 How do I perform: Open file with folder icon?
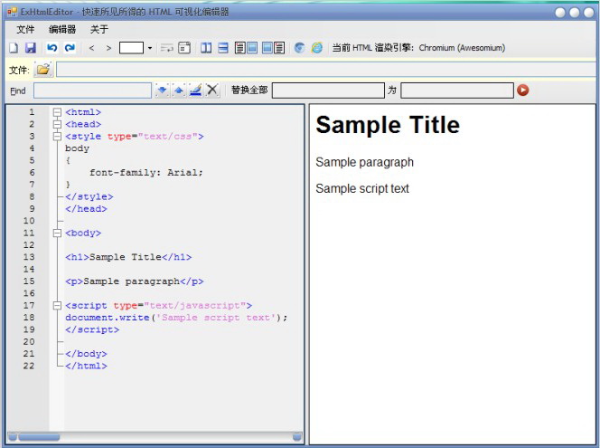pos(43,70)
